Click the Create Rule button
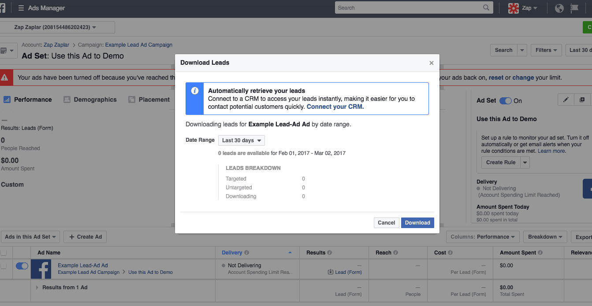Screen dimensions: 592x306 click(501, 162)
